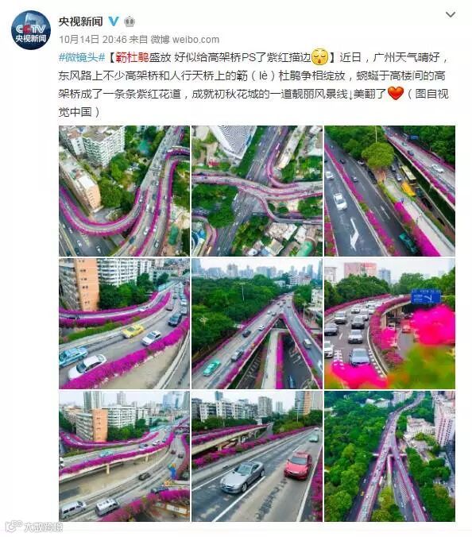Click the crown membership icon
The width and height of the screenshot is (472, 537).
130,21
